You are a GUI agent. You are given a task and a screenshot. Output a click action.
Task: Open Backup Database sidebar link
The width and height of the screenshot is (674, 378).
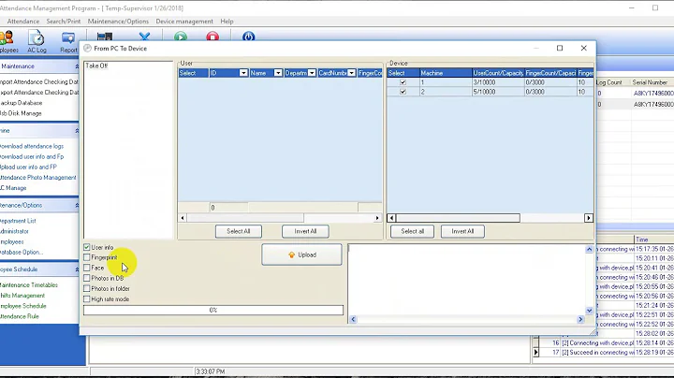pos(21,103)
